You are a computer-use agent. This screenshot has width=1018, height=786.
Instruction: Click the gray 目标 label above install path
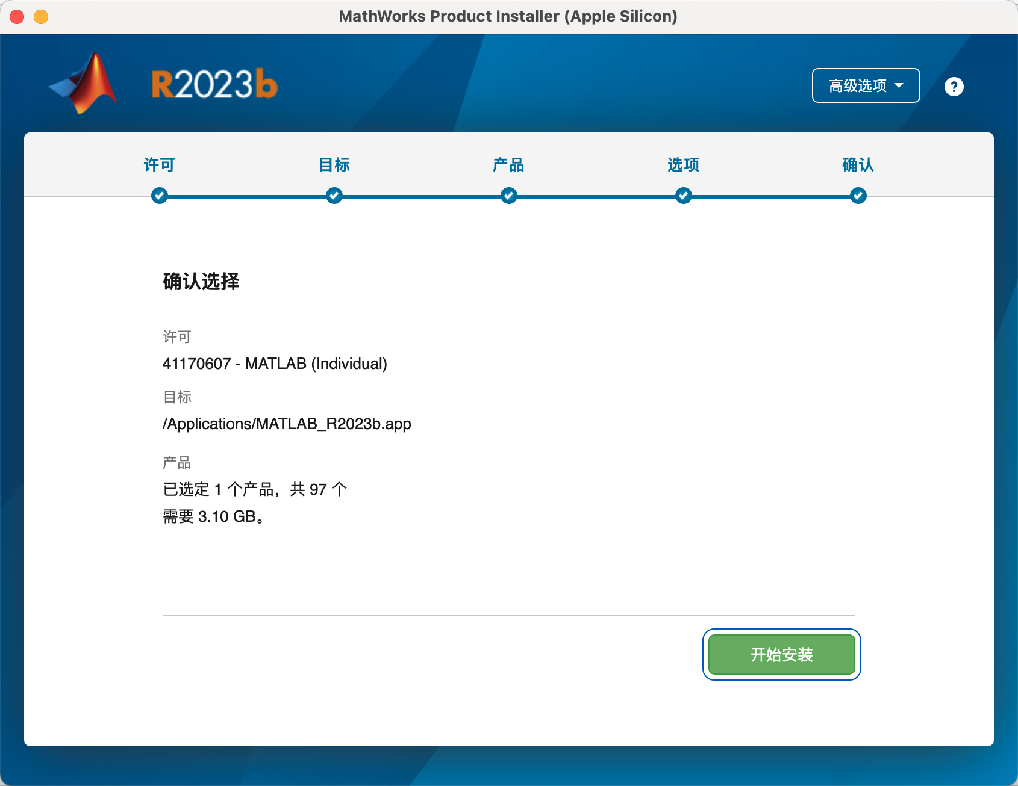pyautogui.click(x=177, y=397)
